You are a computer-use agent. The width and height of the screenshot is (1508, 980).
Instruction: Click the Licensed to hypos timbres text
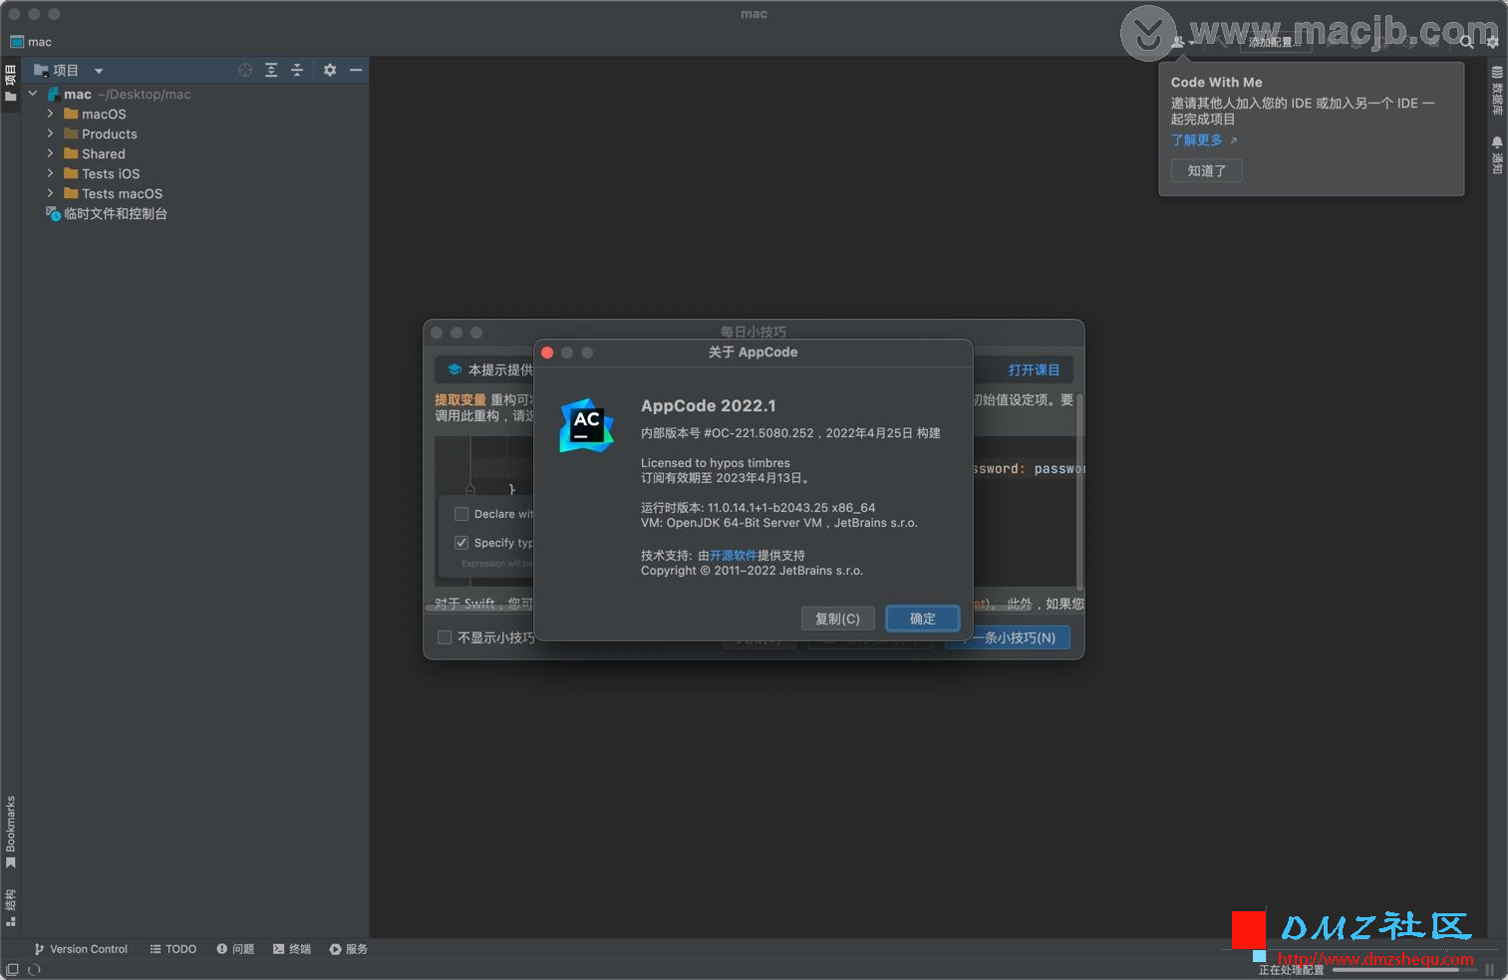pyautogui.click(x=715, y=463)
